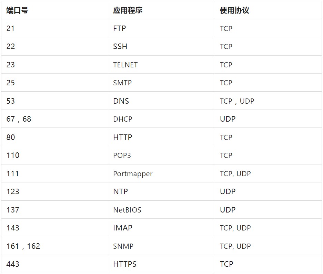Image resolution: width=323 pixels, height=274 pixels.
Task: Click port number 443 cell
Action: (x=13, y=264)
